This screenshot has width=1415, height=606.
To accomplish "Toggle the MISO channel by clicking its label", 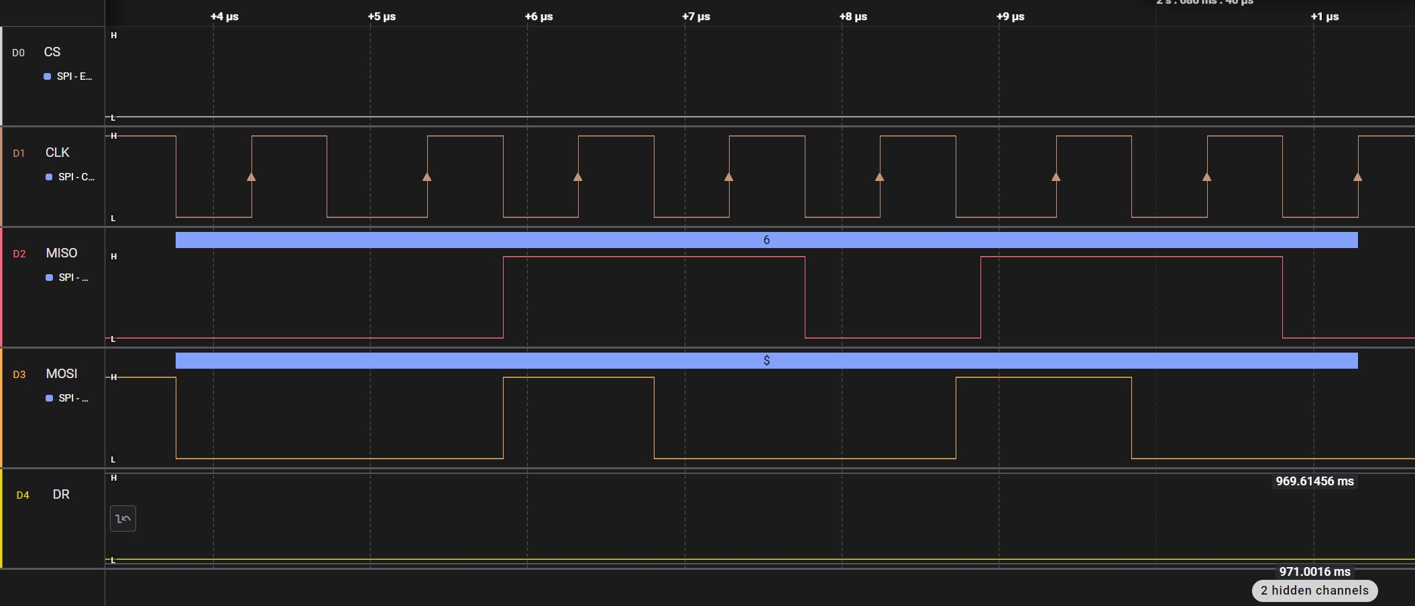I will click(x=61, y=253).
